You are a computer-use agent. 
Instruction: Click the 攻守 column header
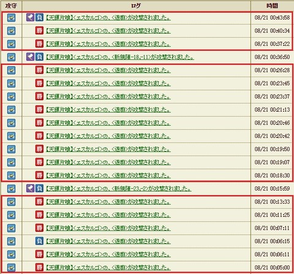pyautogui.click(x=11, y=6)
